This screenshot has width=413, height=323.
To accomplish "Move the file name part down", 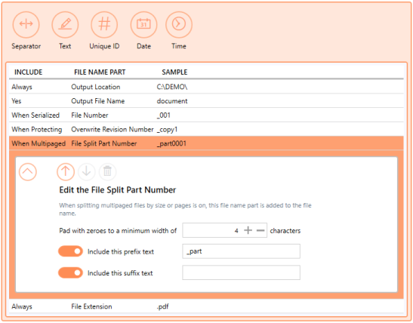I will coord(86,172).
